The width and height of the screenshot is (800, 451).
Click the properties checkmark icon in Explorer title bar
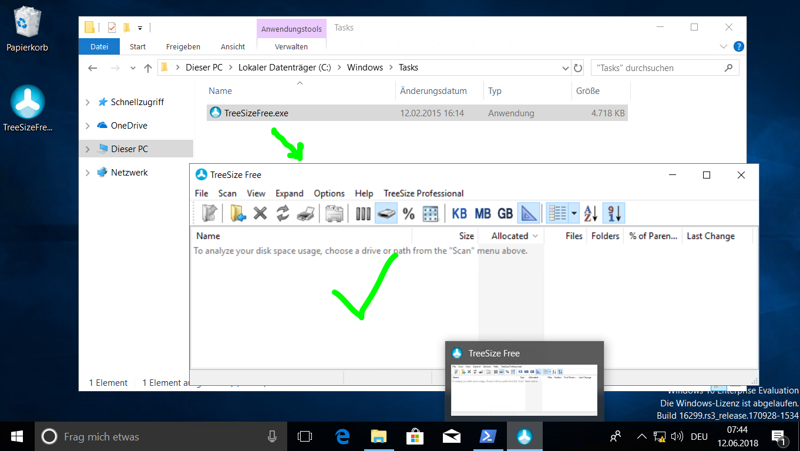click(112, 27)
